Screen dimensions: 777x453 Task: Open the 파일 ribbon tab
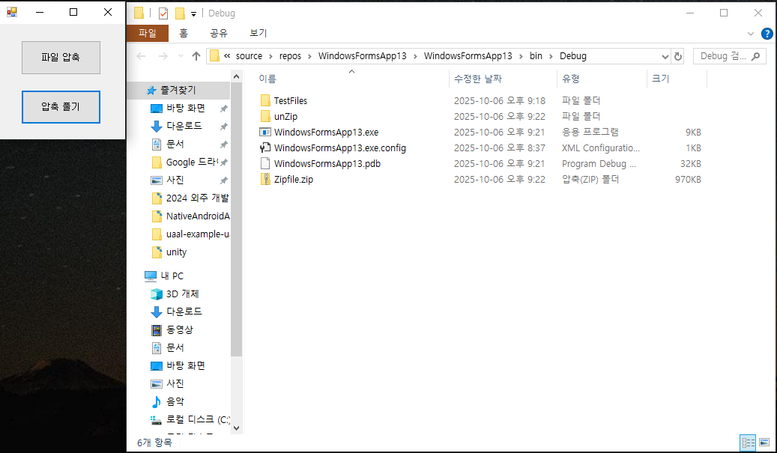click(148, 33)
